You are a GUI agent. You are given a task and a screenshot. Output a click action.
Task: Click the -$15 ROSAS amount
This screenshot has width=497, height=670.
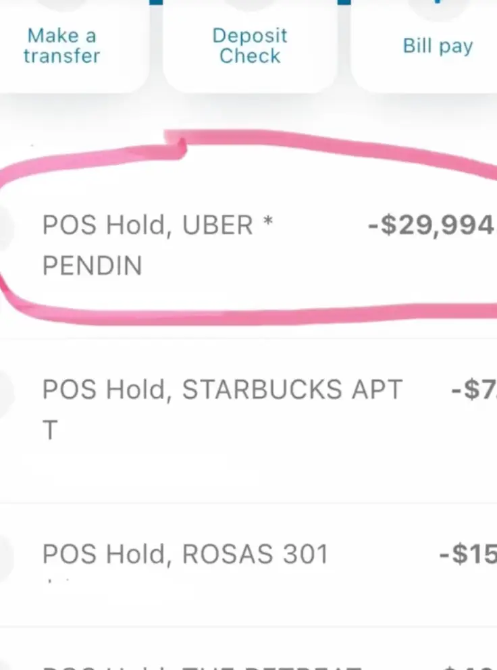pyautogui.click(x=468, y=555)
